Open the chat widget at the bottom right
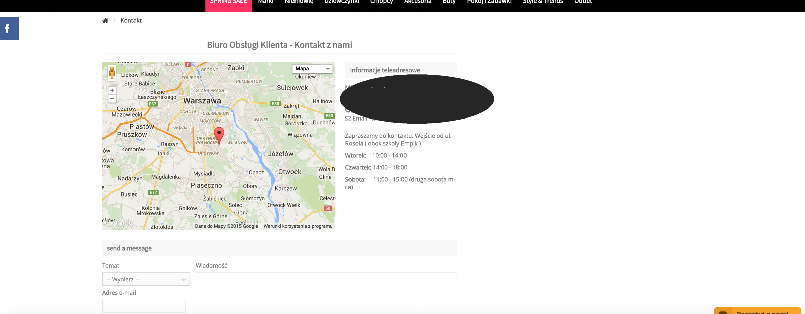 (758, 311)
